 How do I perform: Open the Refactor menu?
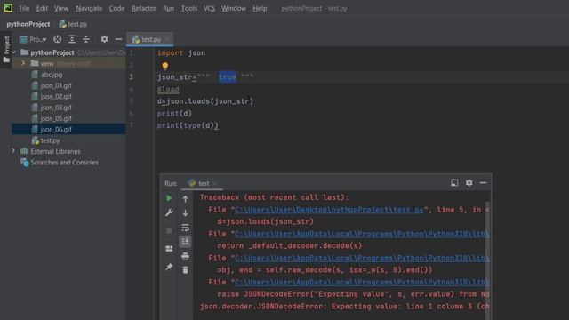click(x=144, y=8)
